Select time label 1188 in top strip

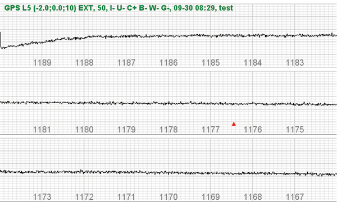point(84,63)
